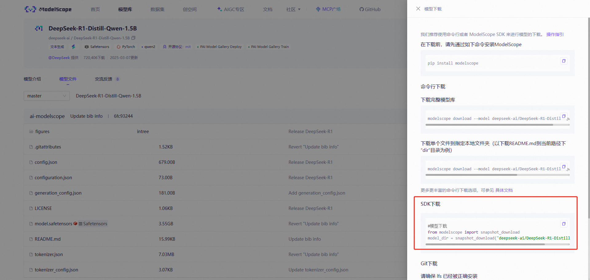Close the 模型下载 panel with X

(418, 9)
